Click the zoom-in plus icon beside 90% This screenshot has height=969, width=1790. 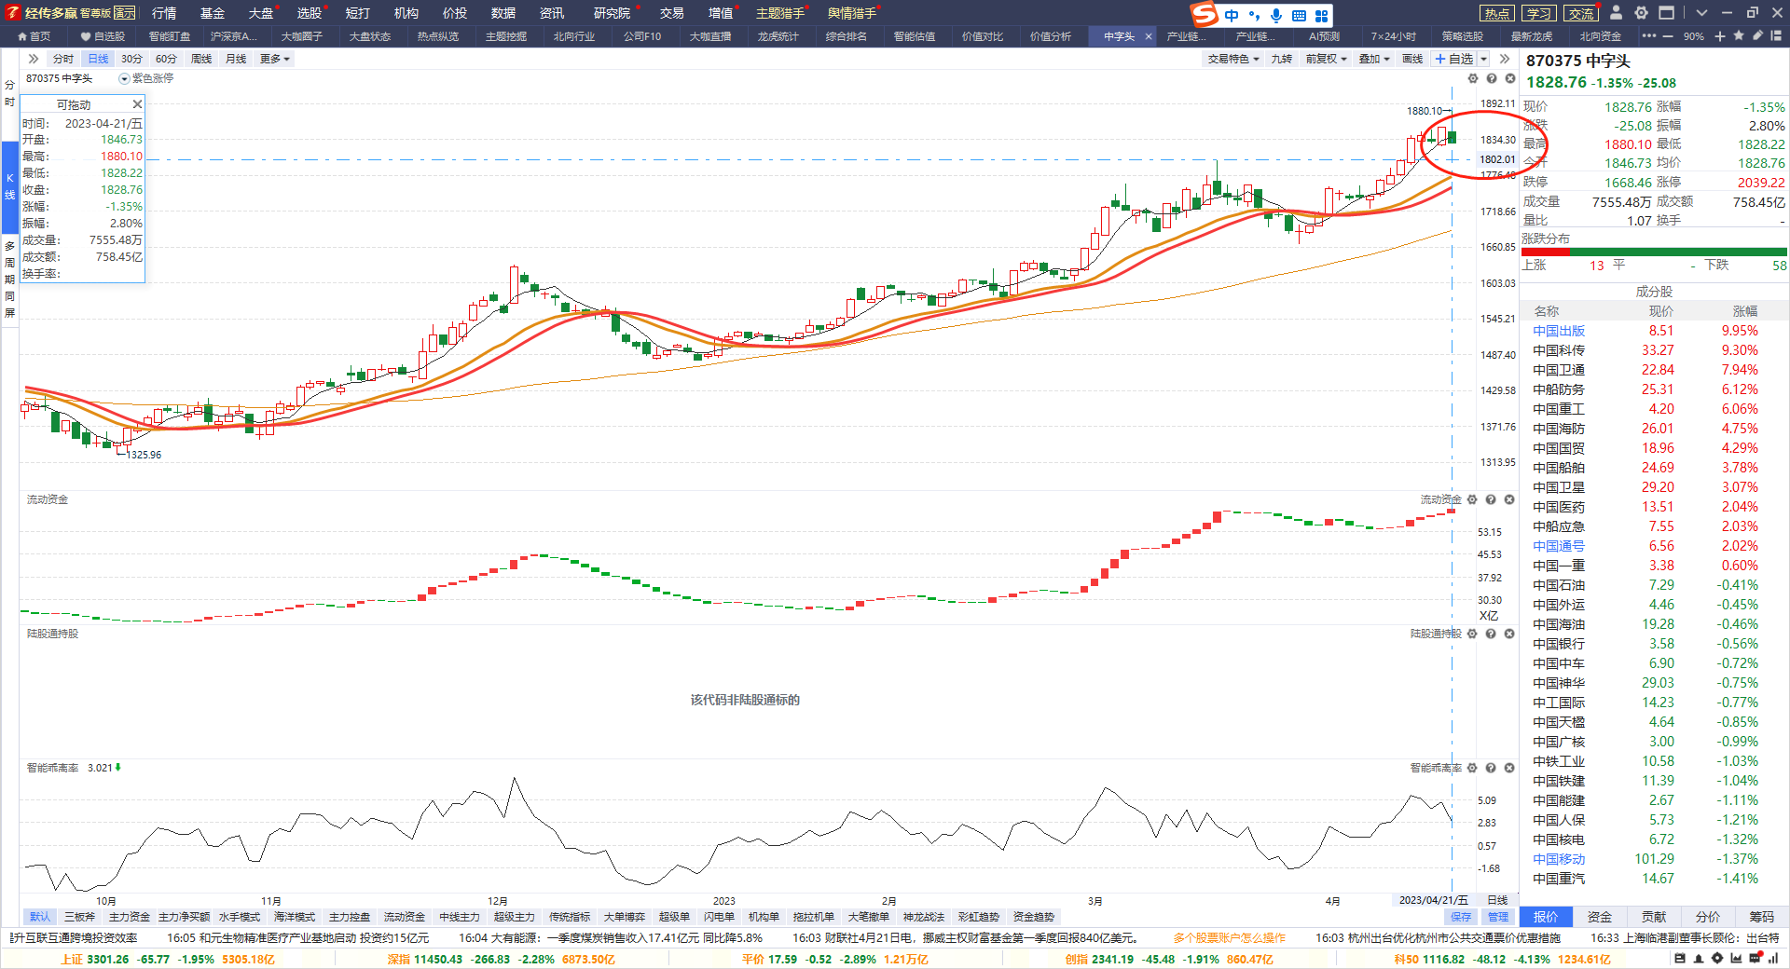[1720, 36]
